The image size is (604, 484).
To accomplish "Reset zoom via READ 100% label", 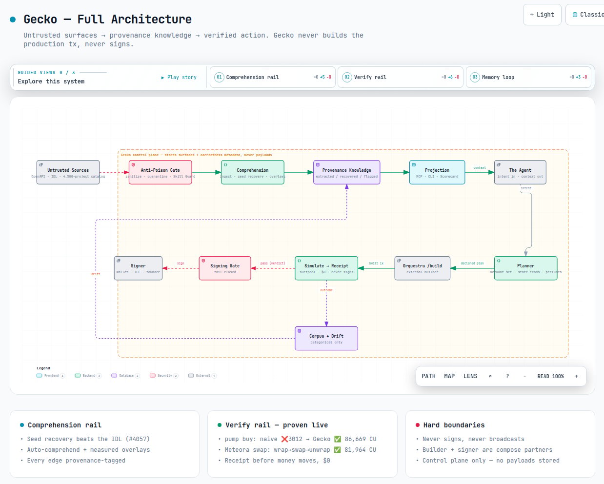I will pyautogui.click(x=550, y=376).
